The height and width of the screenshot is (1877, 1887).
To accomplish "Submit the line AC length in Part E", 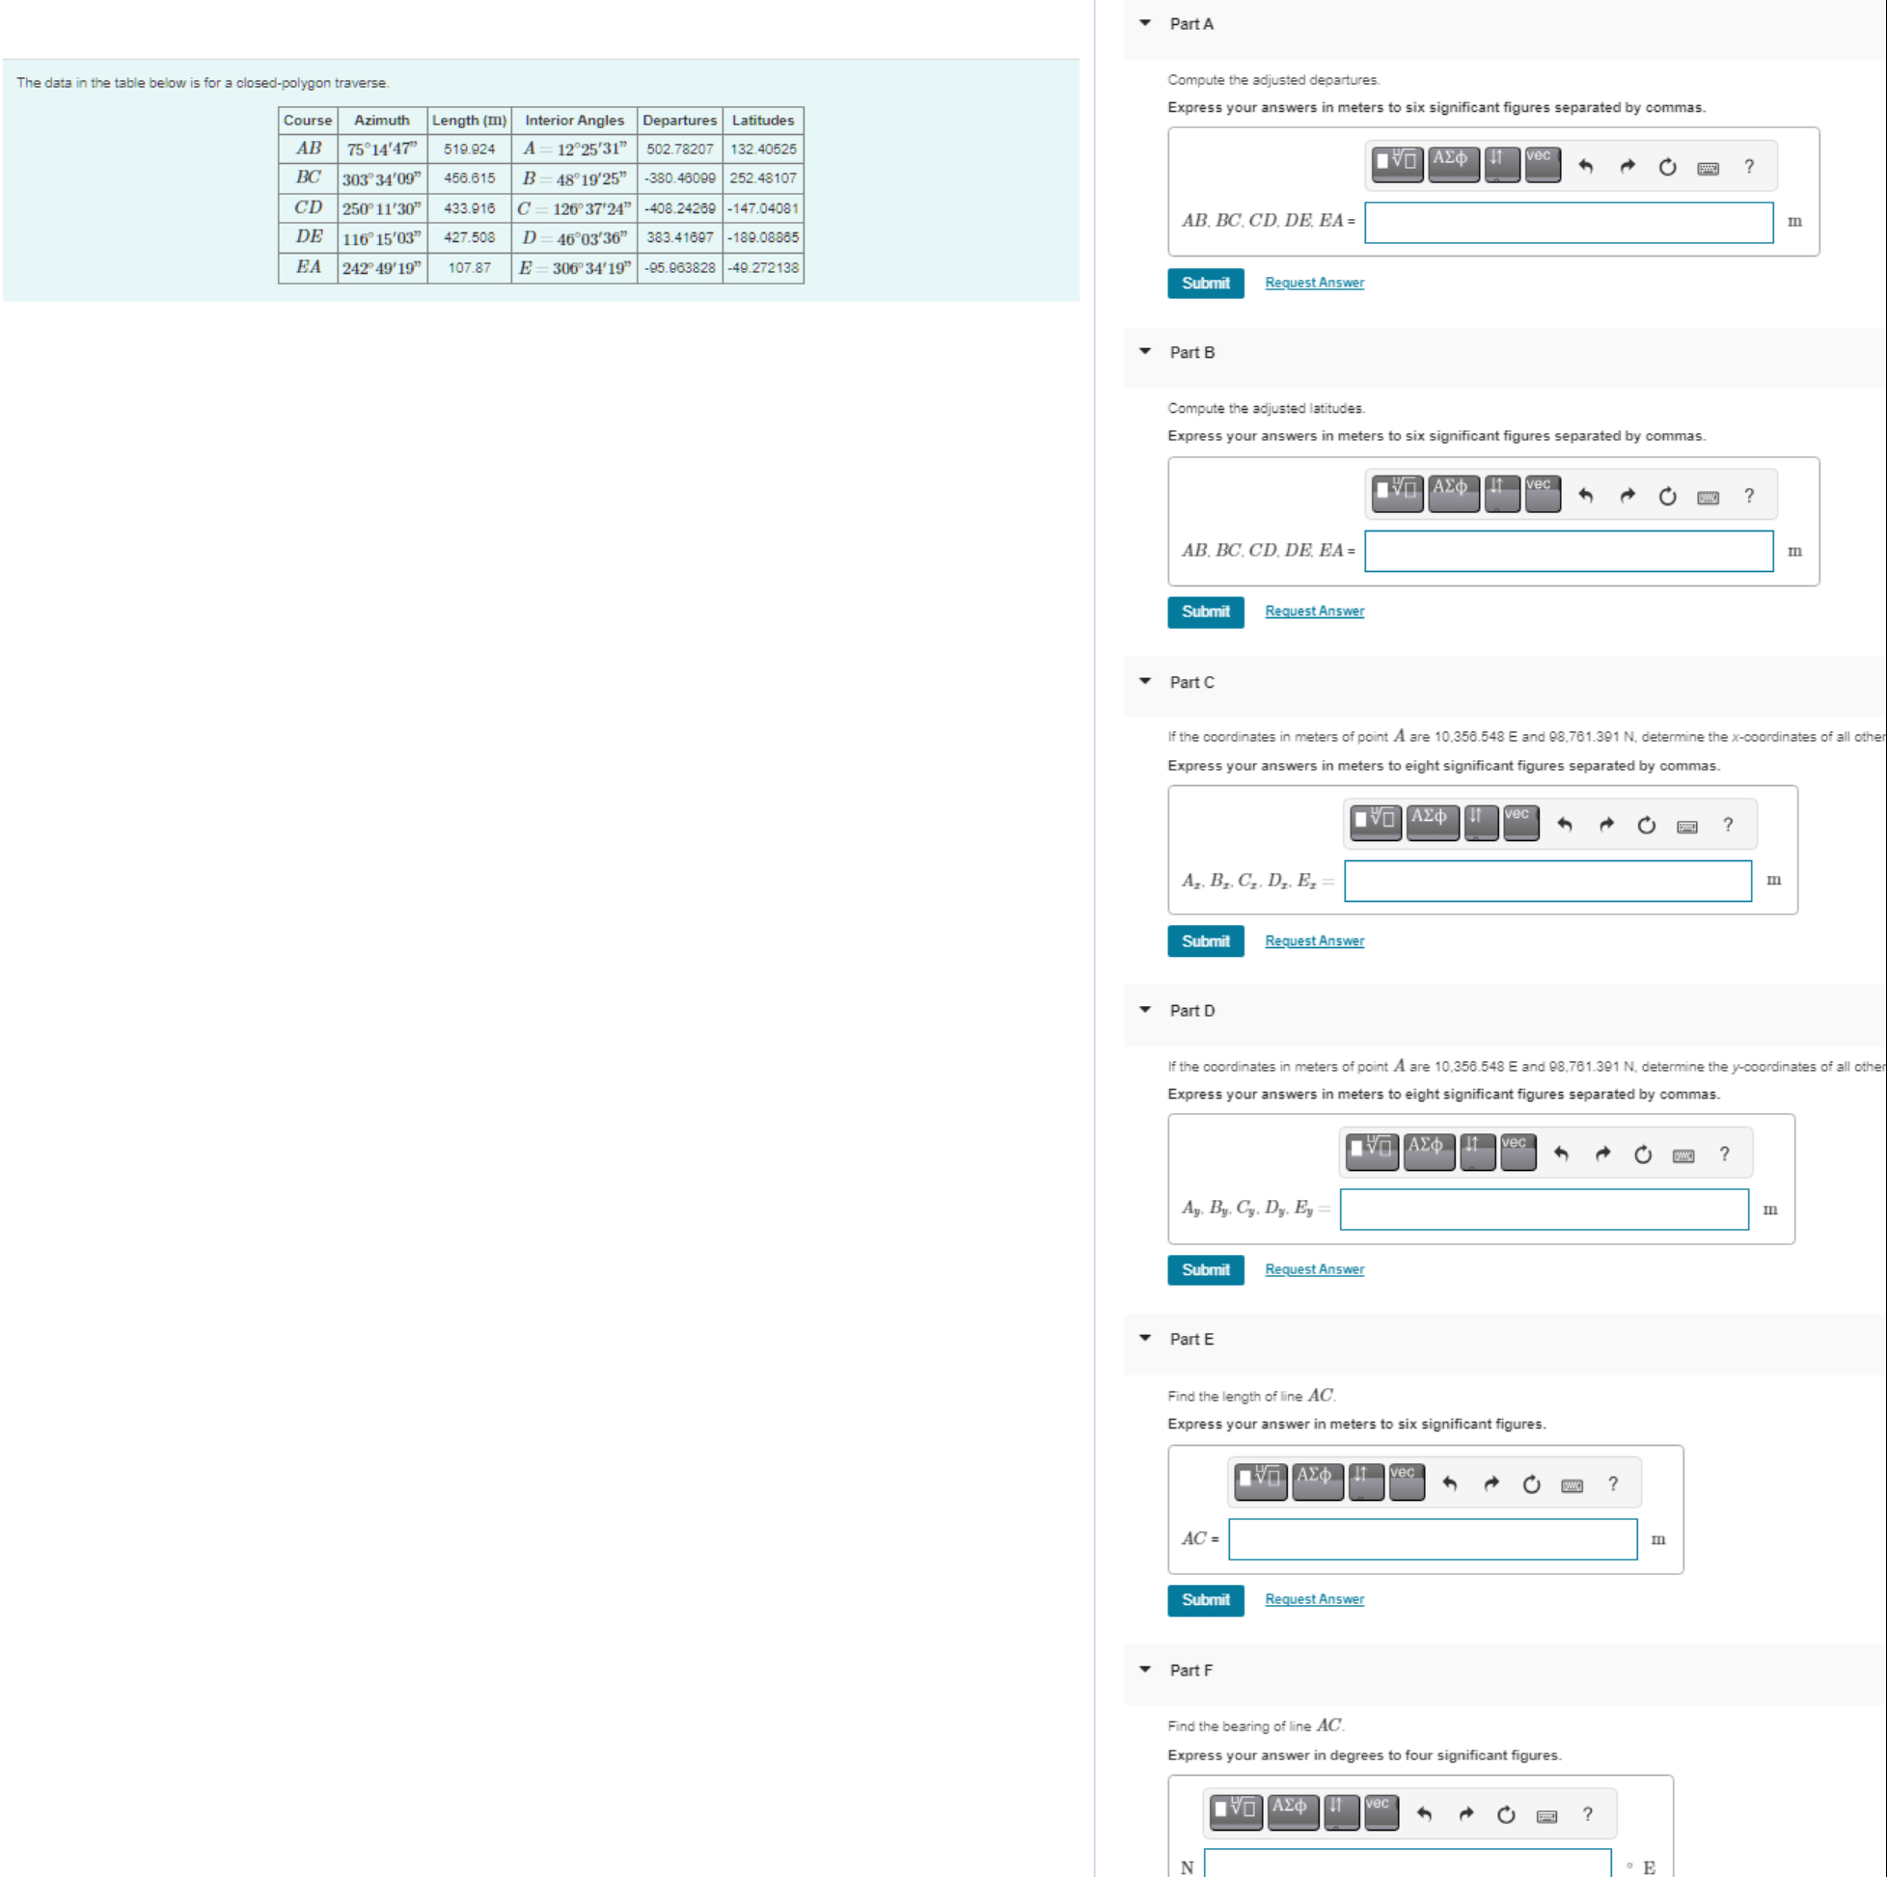I will 1205,1599.
